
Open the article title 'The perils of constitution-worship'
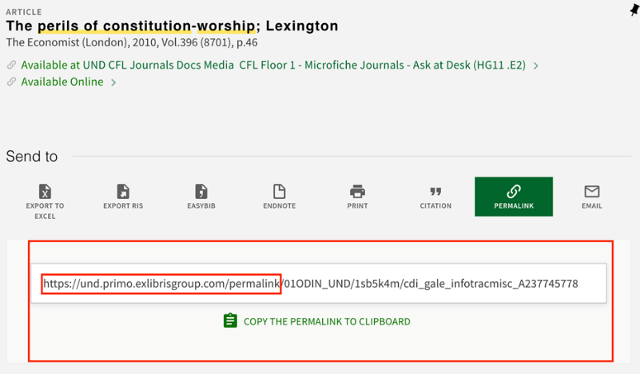pyautogui.click(x=172, y=26)
